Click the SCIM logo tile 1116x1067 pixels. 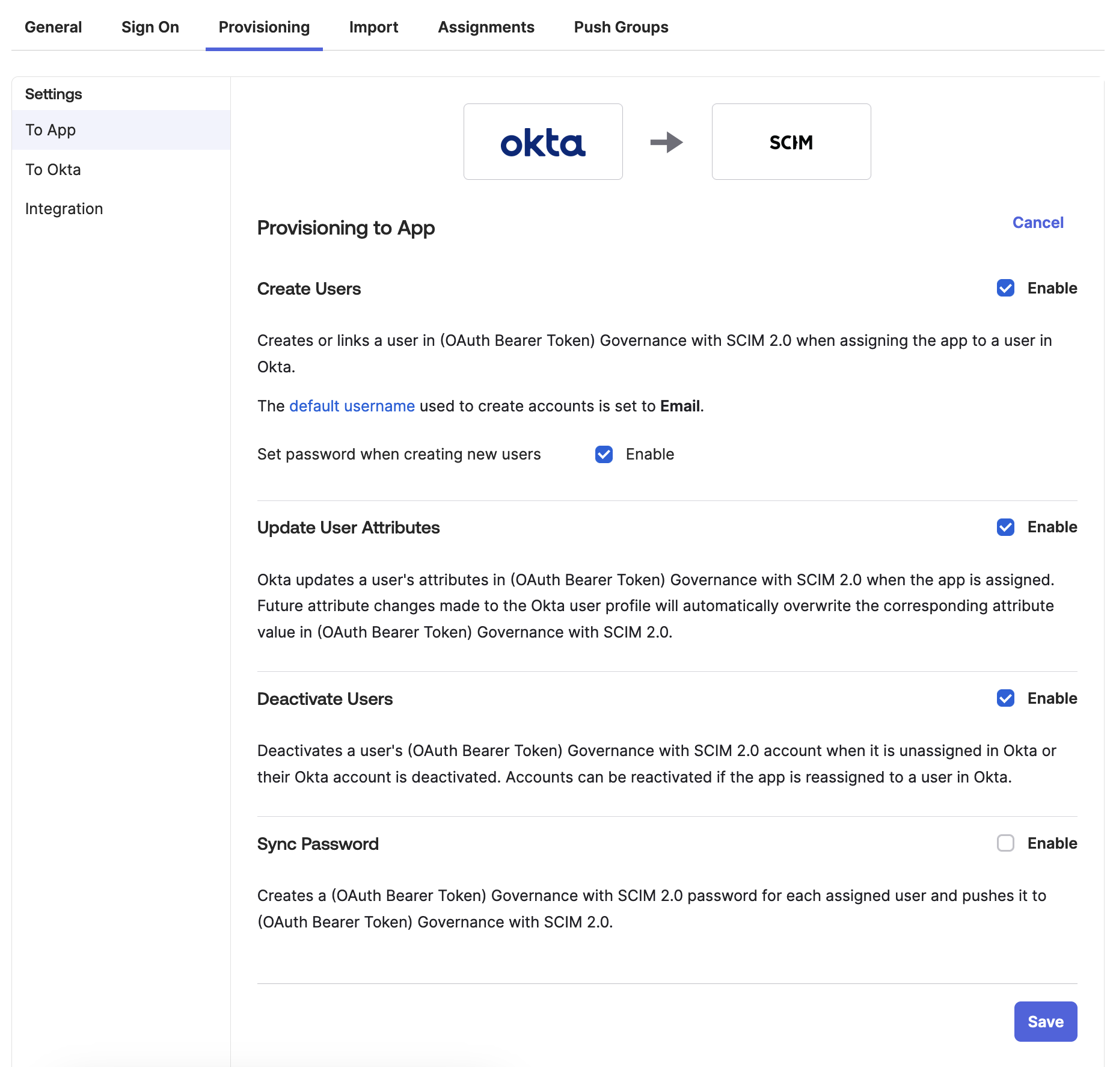click(791, 142)
